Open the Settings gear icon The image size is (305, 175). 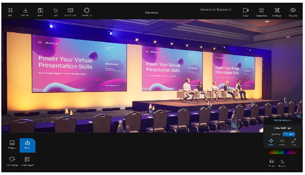coord(87,10)
